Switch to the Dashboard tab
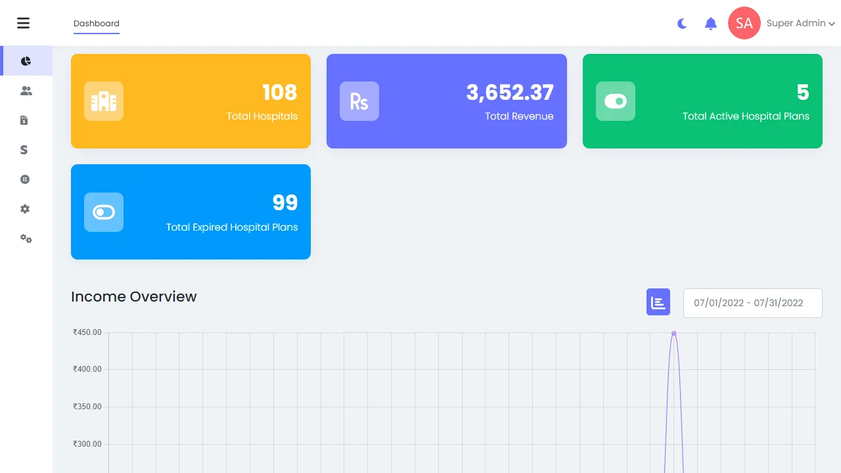This screenshot has width=841, height=473. [97, 24]
